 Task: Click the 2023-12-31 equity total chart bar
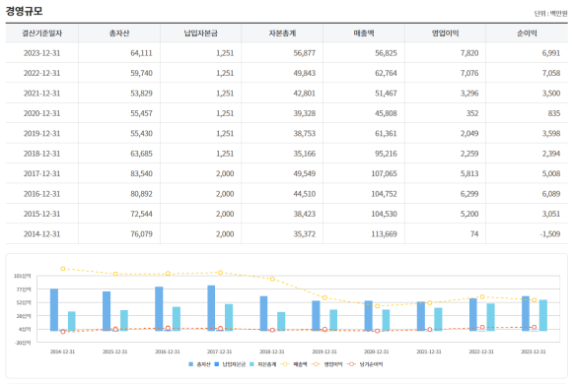(543, 315)
